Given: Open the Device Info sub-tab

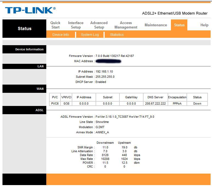Looking at the screenshot, I should pyautogui.click(x=61, y=35).
